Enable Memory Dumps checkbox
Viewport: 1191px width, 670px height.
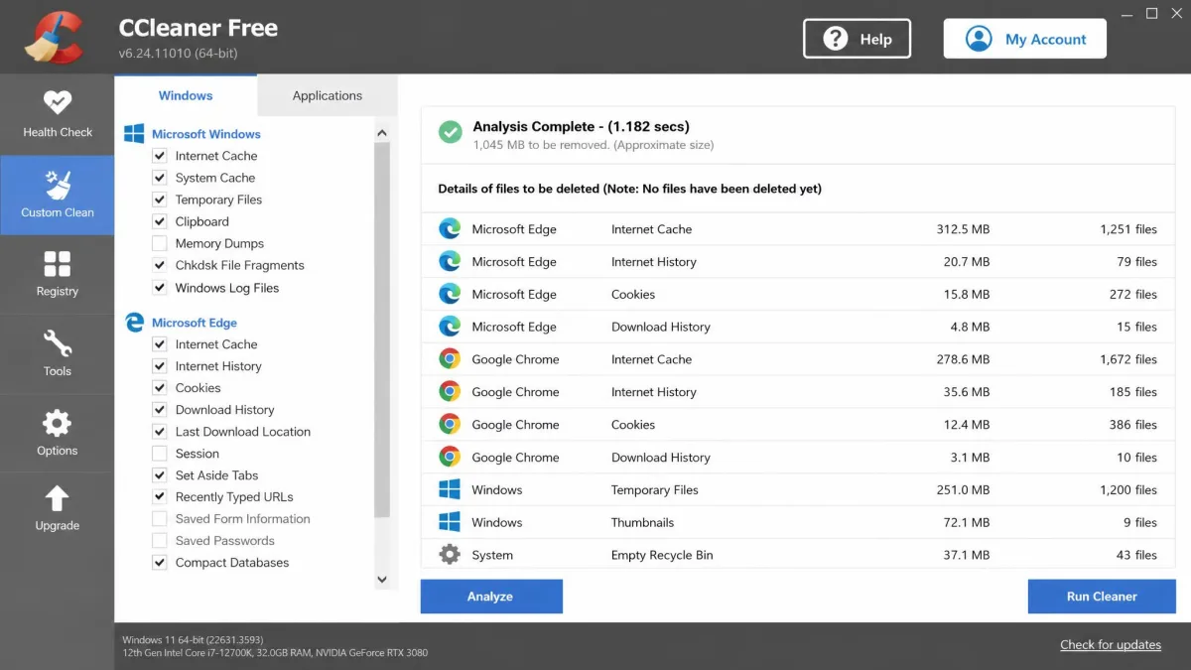[x=159, y=243]
